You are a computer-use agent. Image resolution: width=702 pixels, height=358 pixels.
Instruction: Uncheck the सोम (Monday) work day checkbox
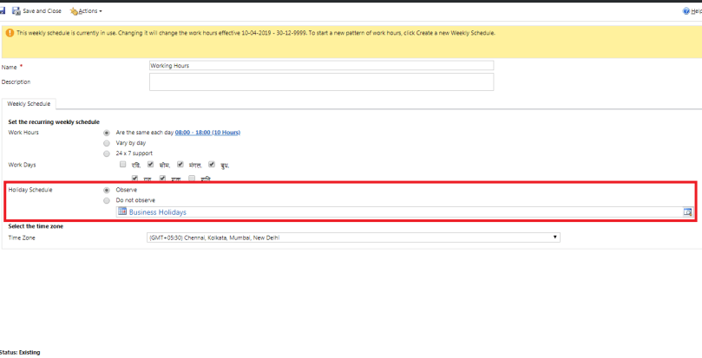150,164
